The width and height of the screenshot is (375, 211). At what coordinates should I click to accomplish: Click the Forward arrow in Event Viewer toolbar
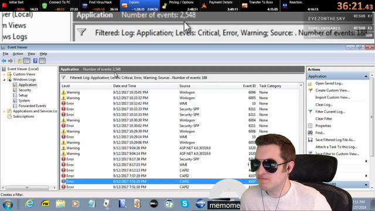(11, 61)
